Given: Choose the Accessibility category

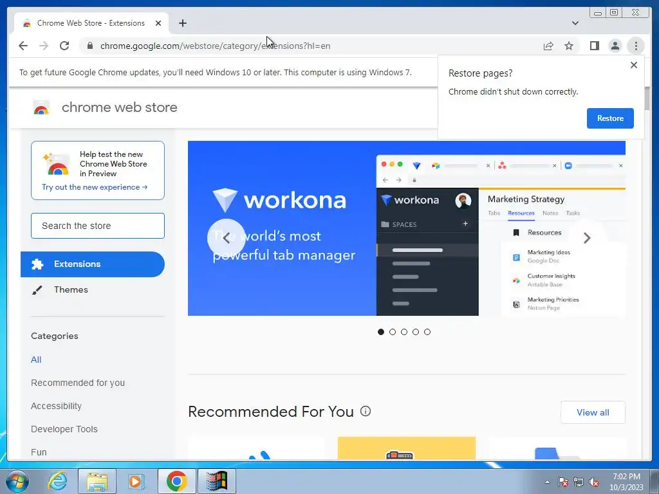Looking at the screenshot, I should click(56, 406).
